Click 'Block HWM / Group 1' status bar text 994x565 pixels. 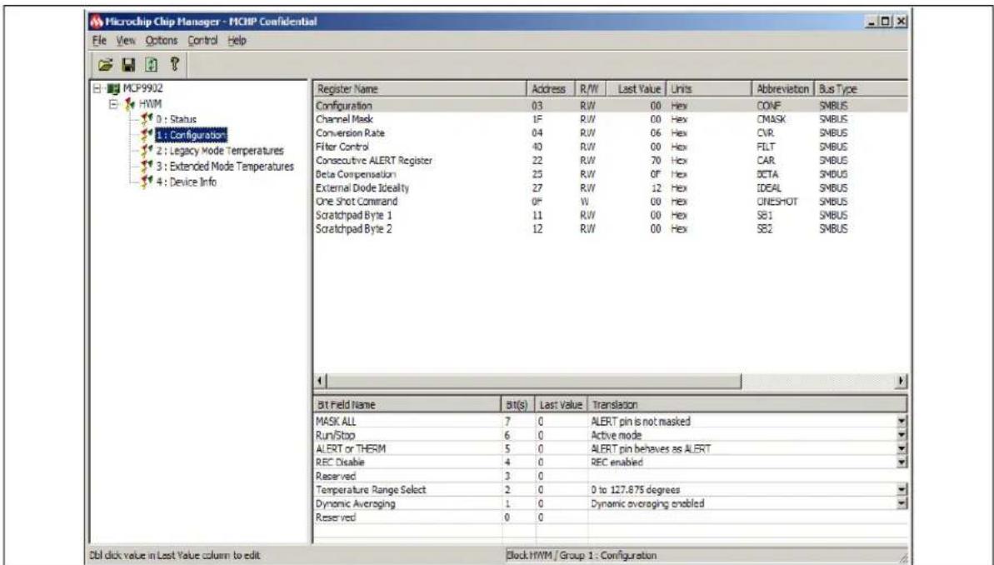(582, 556)
